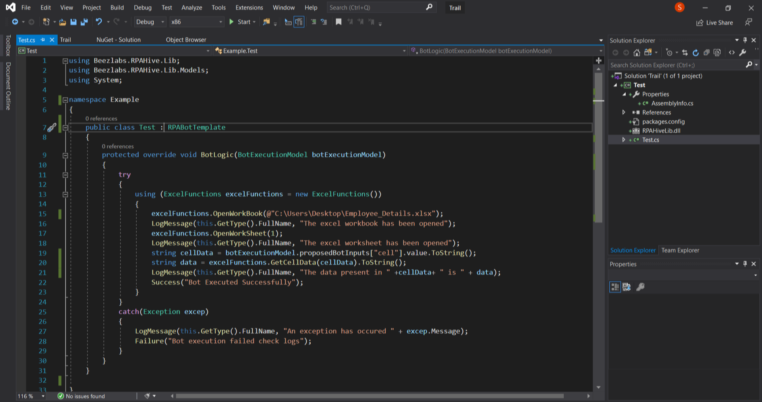762x402 pixels.
Task: Open the Debug configuration dropdown
Action: pyautogui.click(x=150, y=22)
